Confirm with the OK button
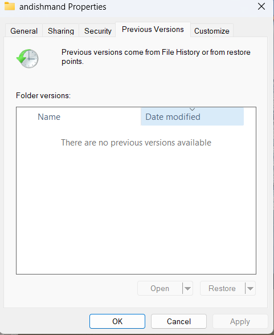Image resolution: width=274 pixels, height=335 pixels. [x=117, y=321]
